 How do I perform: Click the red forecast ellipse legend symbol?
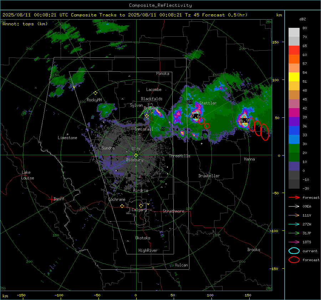point(294,260)
